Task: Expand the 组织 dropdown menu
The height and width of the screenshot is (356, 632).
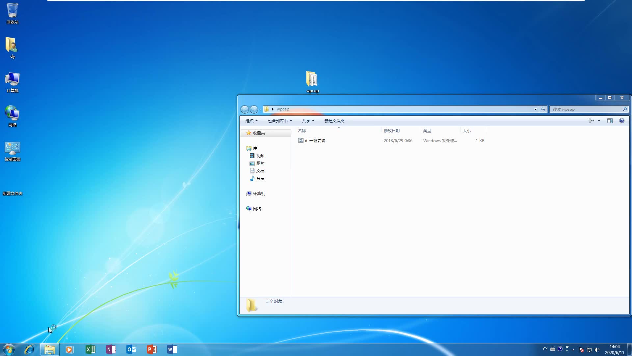Action: (251, 121)
